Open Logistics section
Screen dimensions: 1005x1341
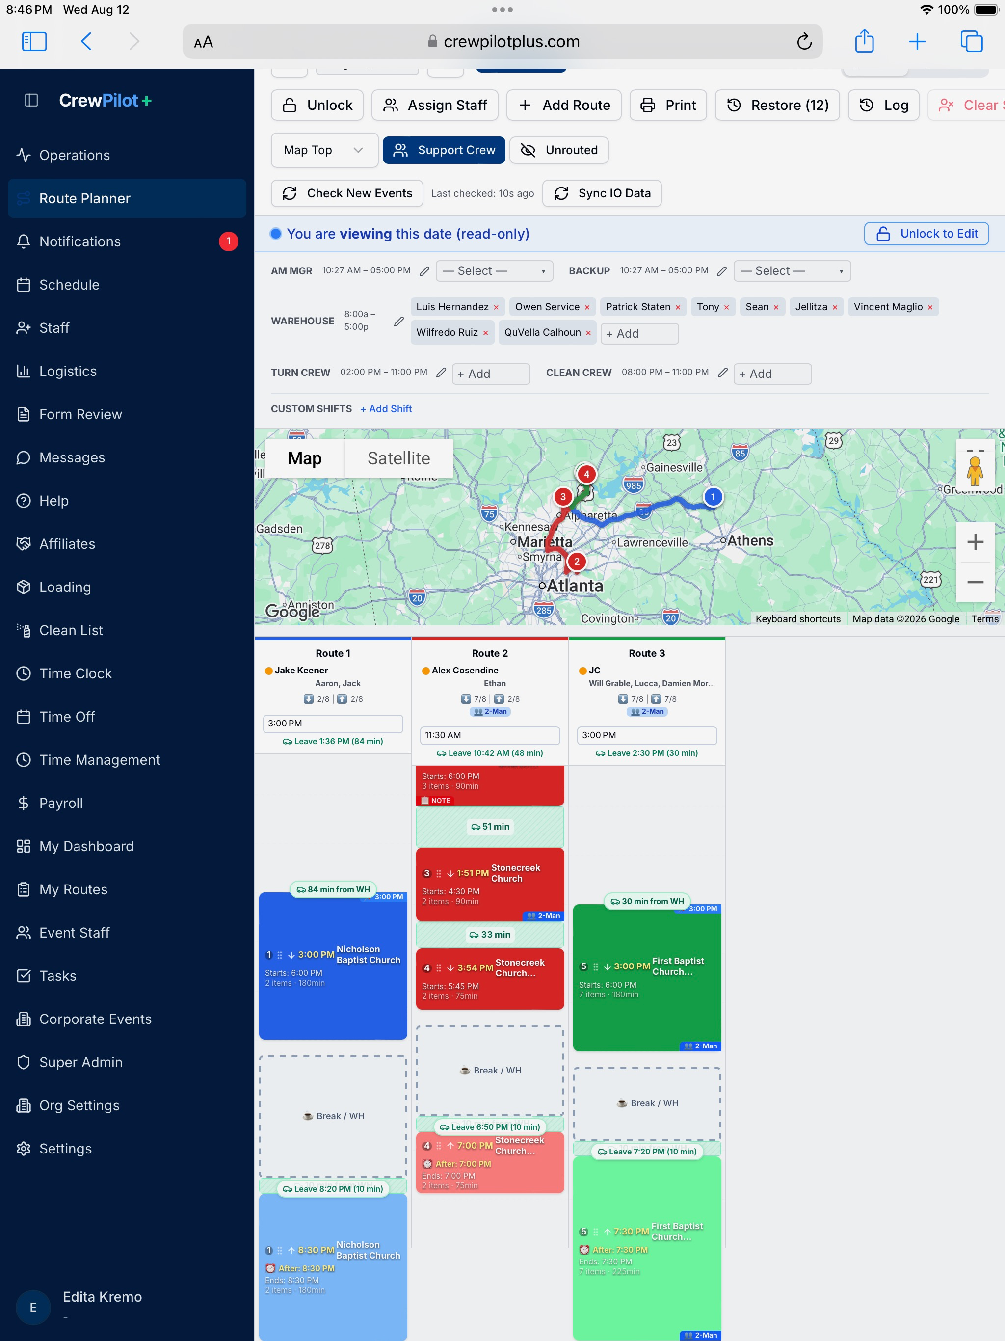pos(127,371)
